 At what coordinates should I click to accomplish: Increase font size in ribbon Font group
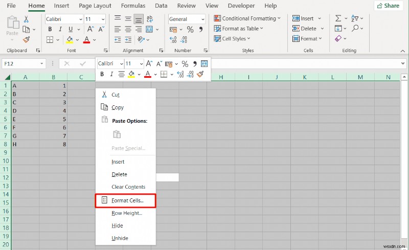coord(90,29)
